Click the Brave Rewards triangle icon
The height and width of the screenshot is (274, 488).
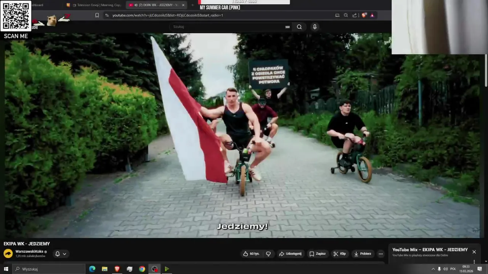pyautogui.click(x=372, y=15)
